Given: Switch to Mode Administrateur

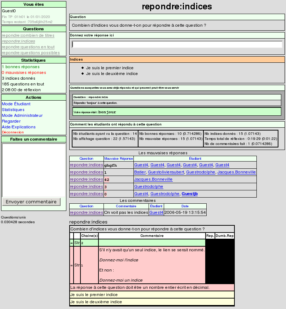Looking at the screenshot, I should click(22, 115).
